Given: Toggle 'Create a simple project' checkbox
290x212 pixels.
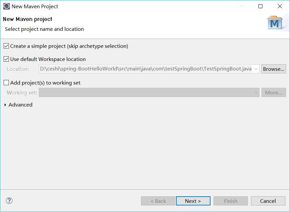Looking at the screenshot, I should tap(6, 46).
